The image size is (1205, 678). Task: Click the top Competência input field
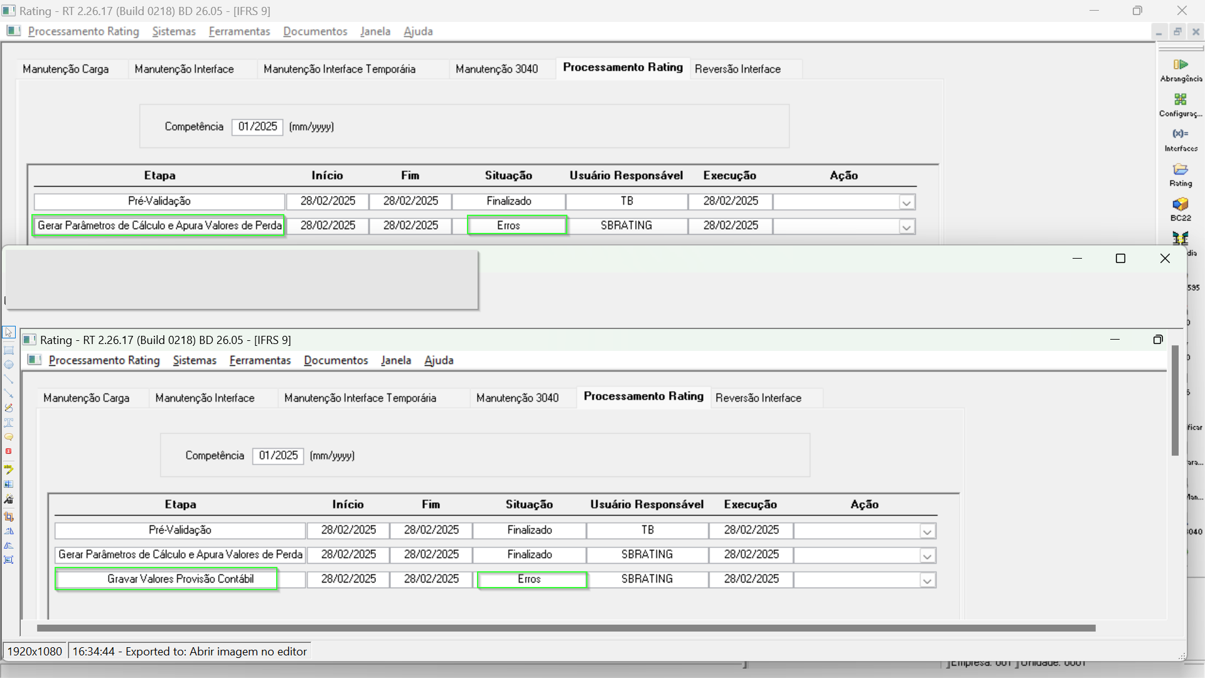(257, 127)
